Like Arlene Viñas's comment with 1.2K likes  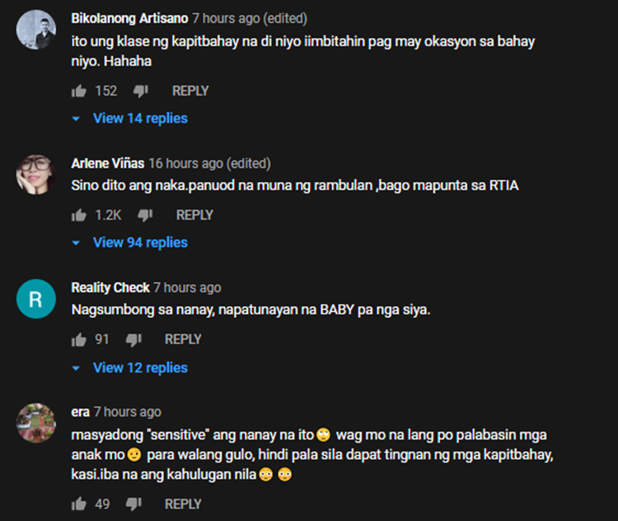(79, 216)
